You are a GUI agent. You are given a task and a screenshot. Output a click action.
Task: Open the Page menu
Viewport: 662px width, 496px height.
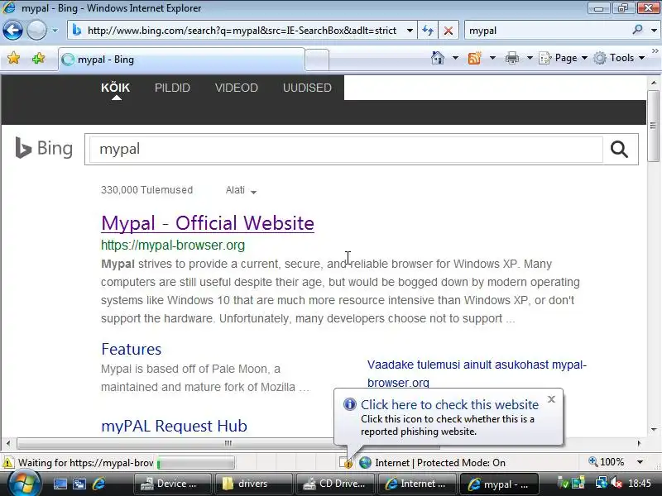coord(564,58)
